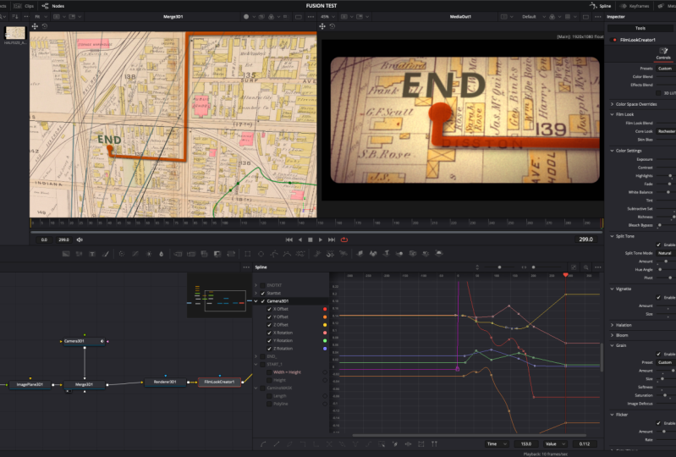The width and height of the screenshot is (676, 457).
Task: Add a Text+ node from the toolbar
Action: tap(92, 254)
